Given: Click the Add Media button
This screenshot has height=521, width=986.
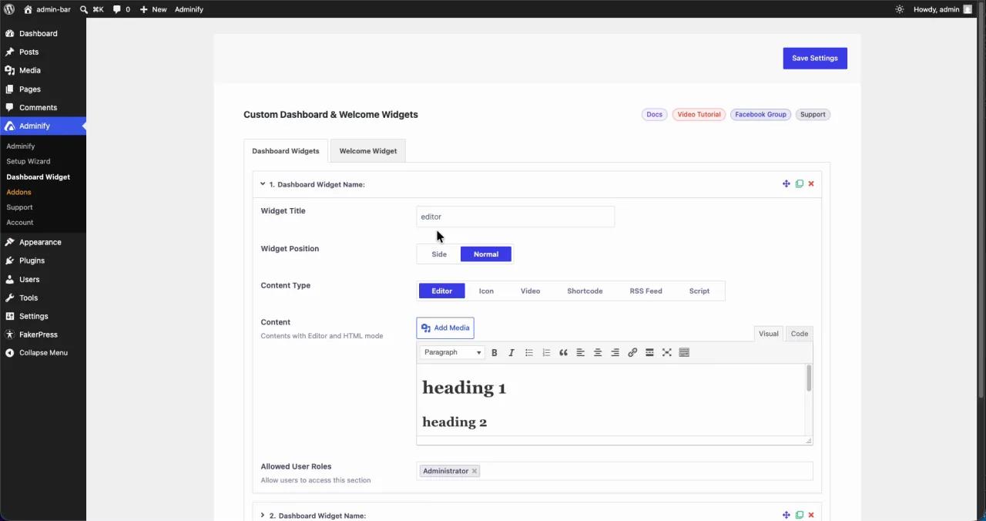Looking at the screenshot, I should tap(445, 328).
